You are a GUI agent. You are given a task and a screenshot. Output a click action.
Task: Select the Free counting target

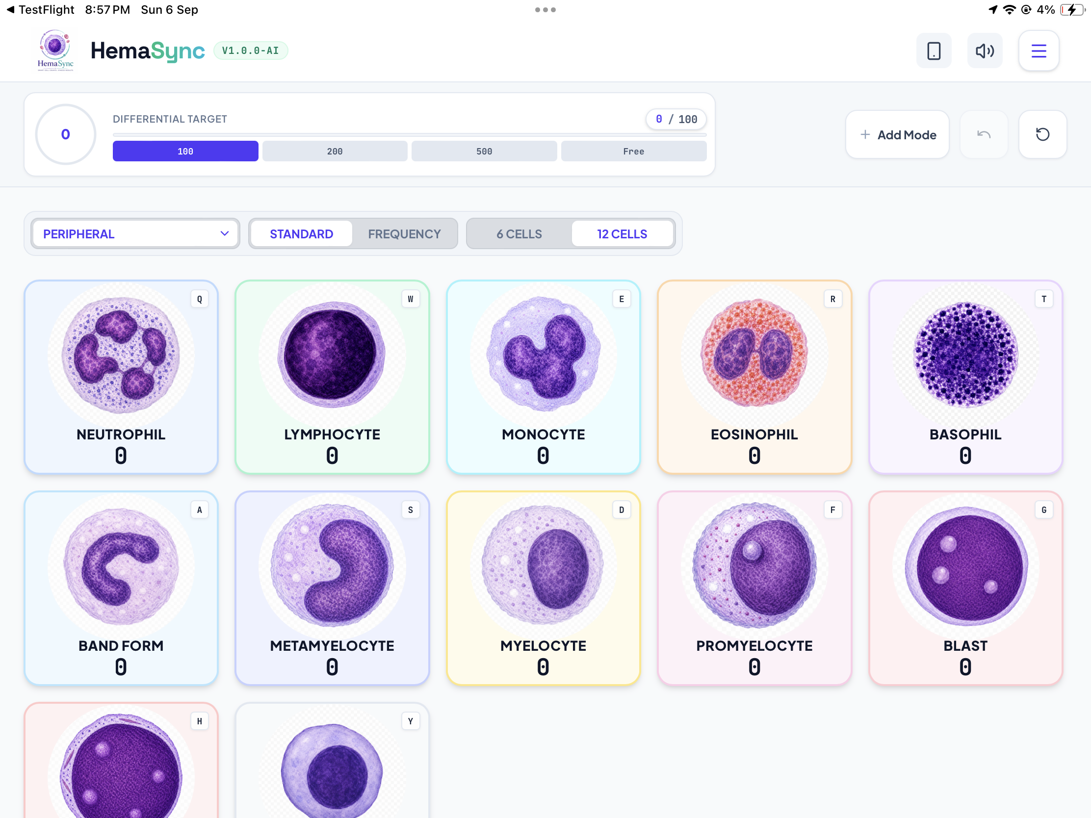[634, 152]
